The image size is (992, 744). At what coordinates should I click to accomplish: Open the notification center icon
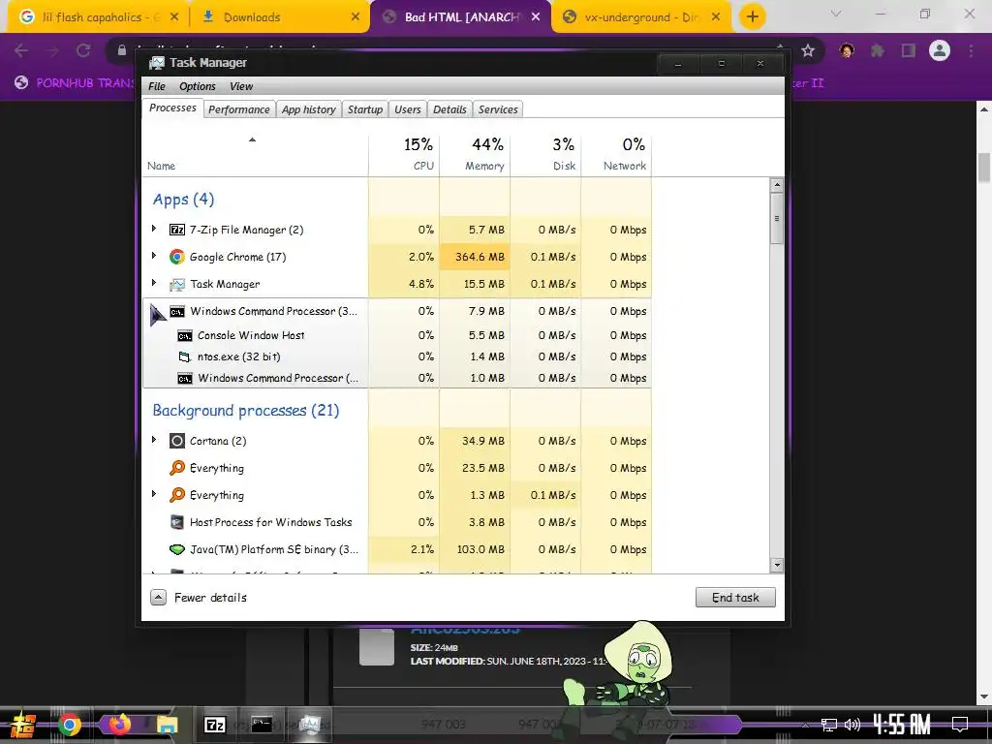[x=960, y=724]
